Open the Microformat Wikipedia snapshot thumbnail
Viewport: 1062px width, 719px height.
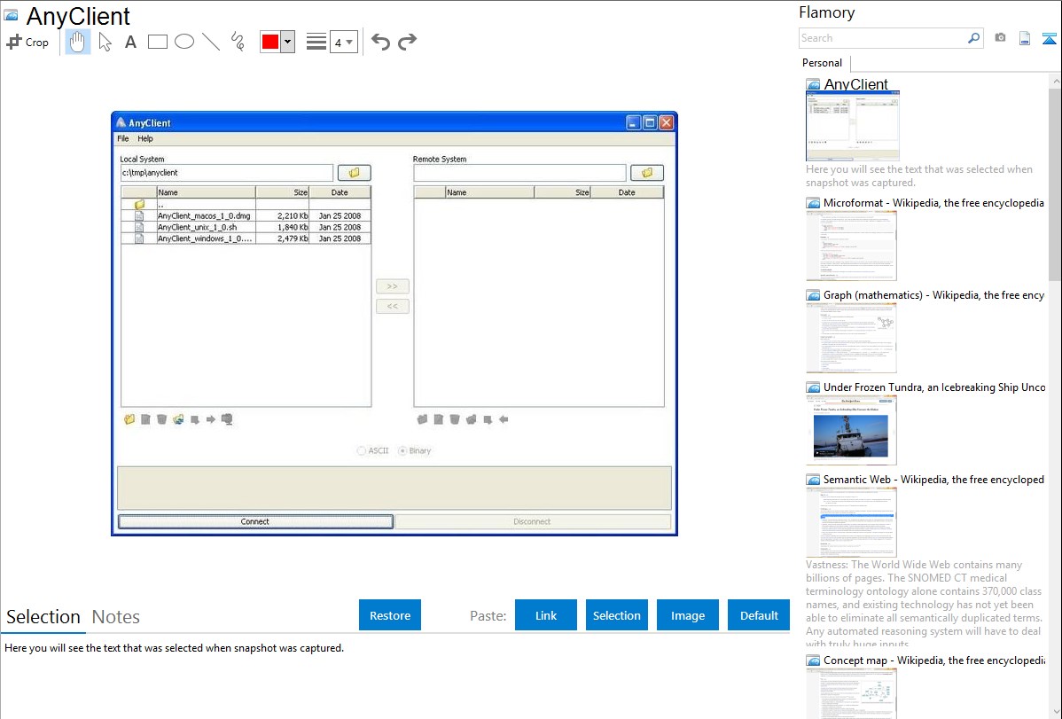pos(851,246)
